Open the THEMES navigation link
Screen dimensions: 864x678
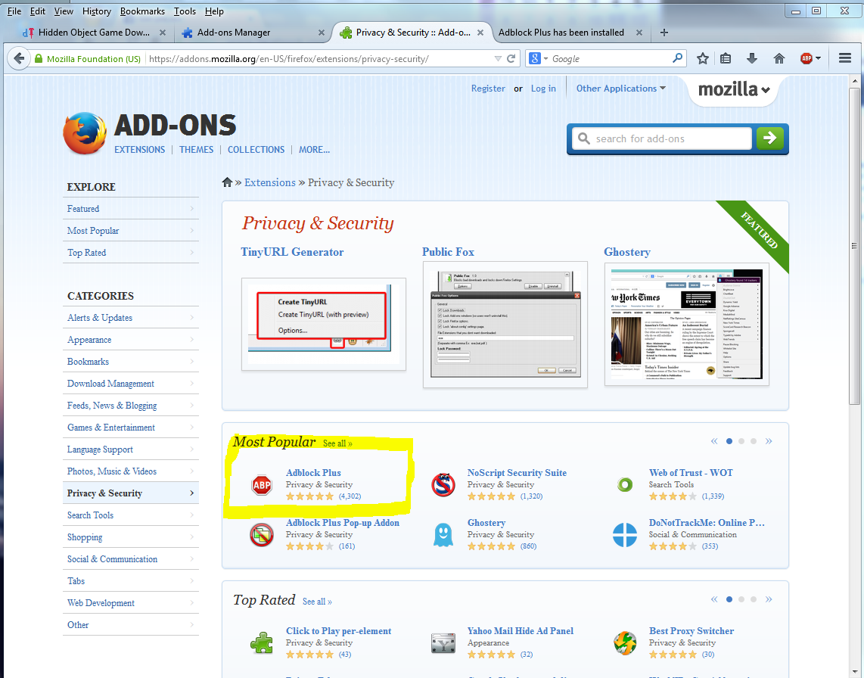click(x=196, y=149)
